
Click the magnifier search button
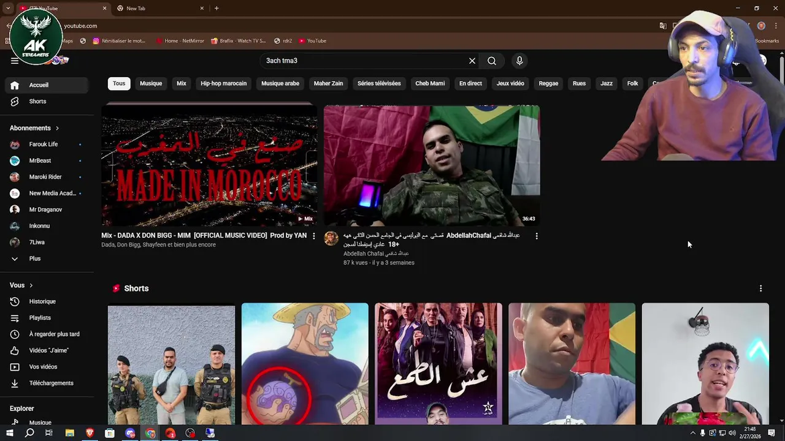pos(492,61)
